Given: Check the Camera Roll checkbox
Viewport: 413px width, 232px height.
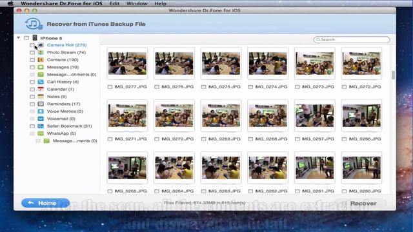Looking at the screenshot, I should point(32,45).
